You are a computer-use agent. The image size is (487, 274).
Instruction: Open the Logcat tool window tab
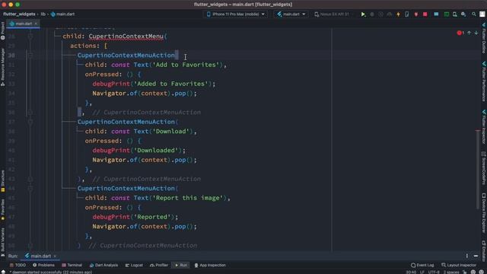pyautogui.click(x=134, y=265)
